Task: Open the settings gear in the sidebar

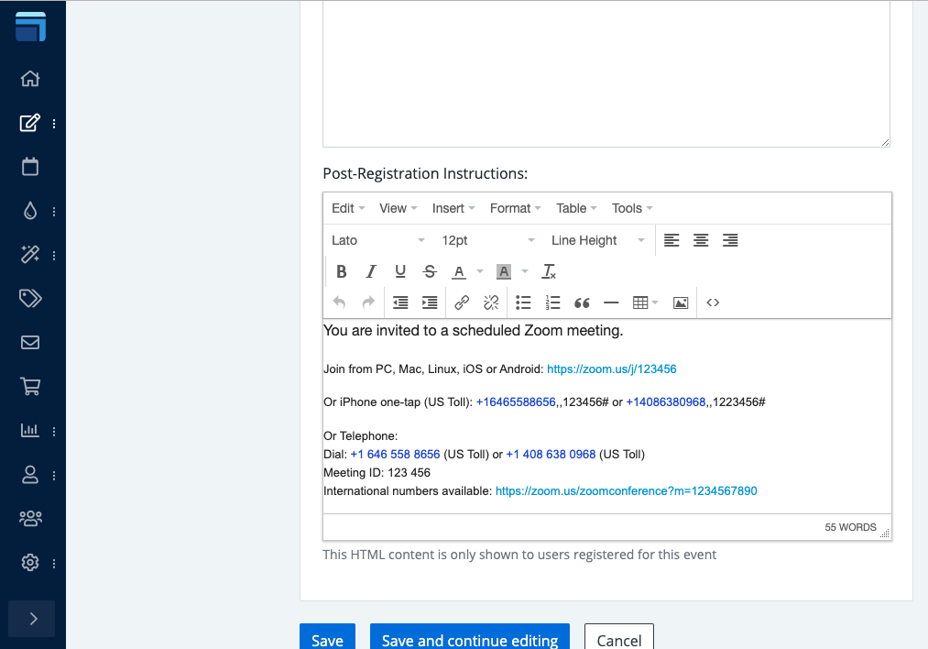Action: pyautogui.click(x=30, y=563)
